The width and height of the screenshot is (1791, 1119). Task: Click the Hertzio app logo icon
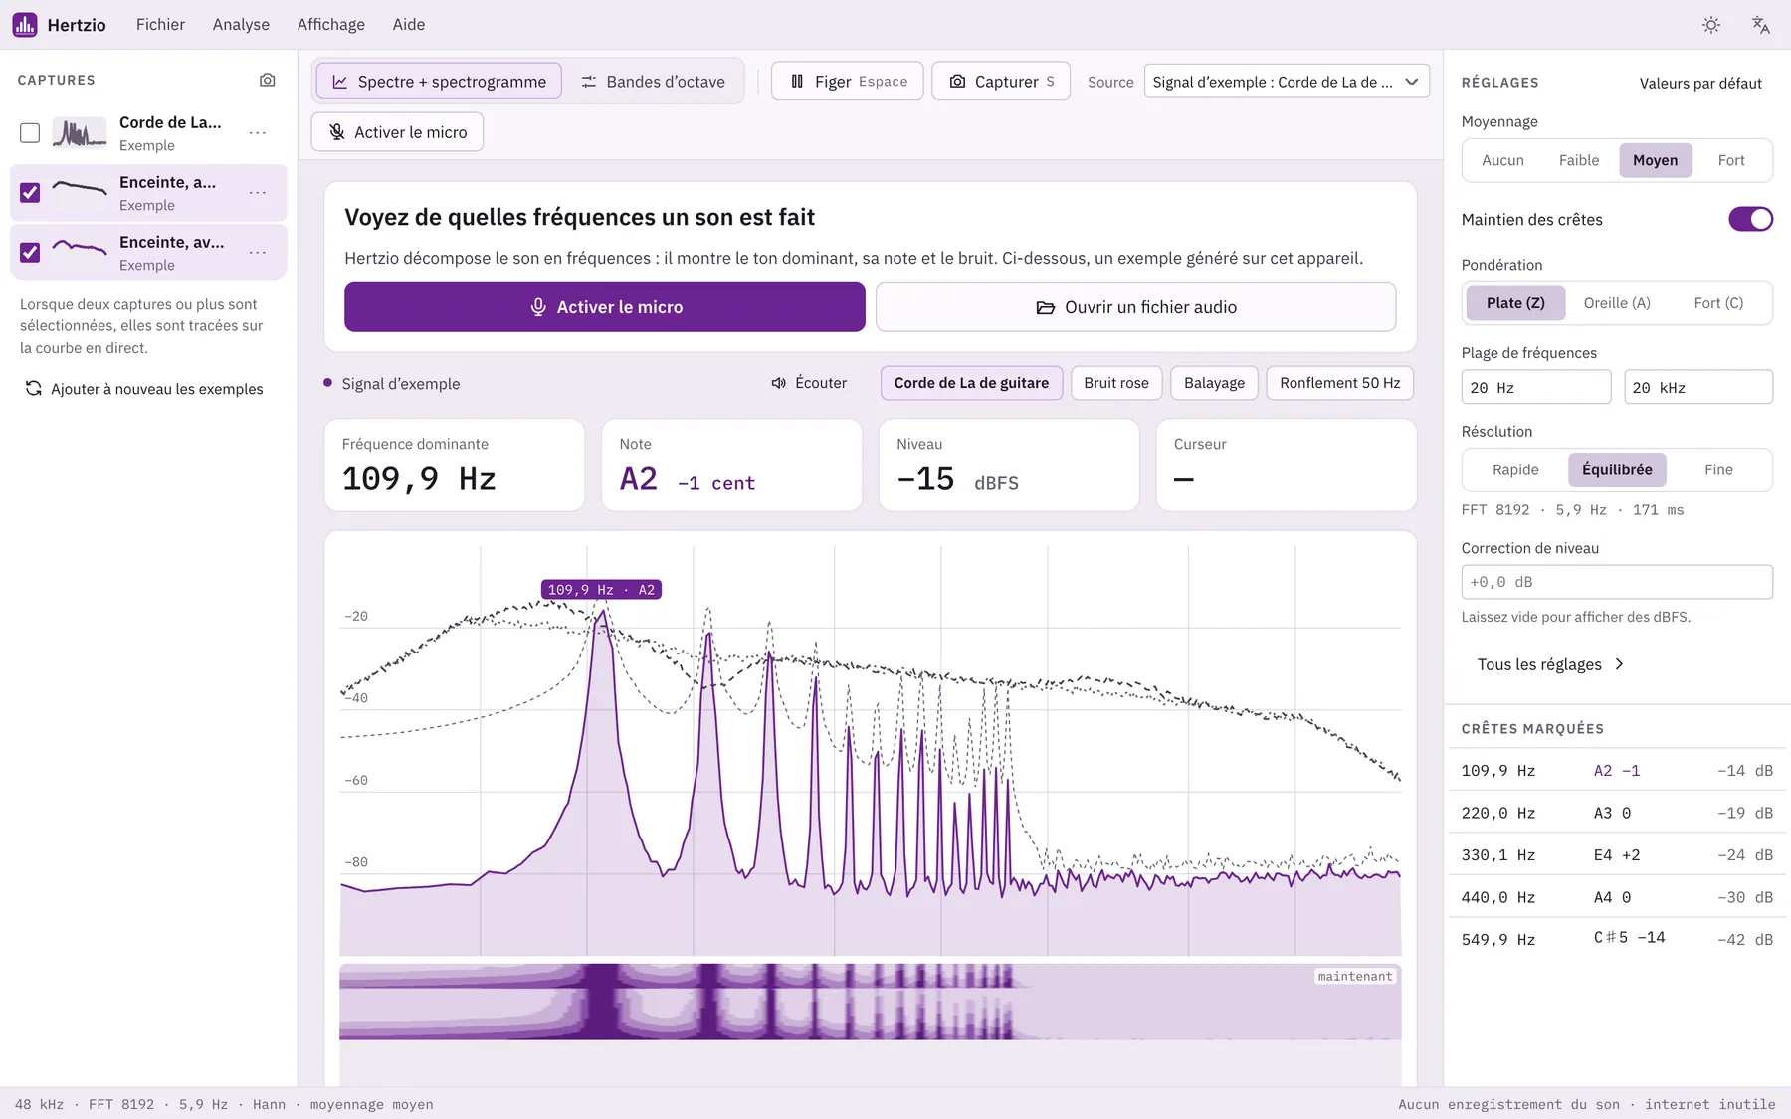click(25, 24)
